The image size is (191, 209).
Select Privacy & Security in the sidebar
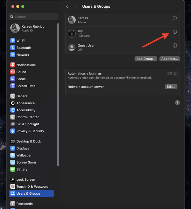(30, 131)
